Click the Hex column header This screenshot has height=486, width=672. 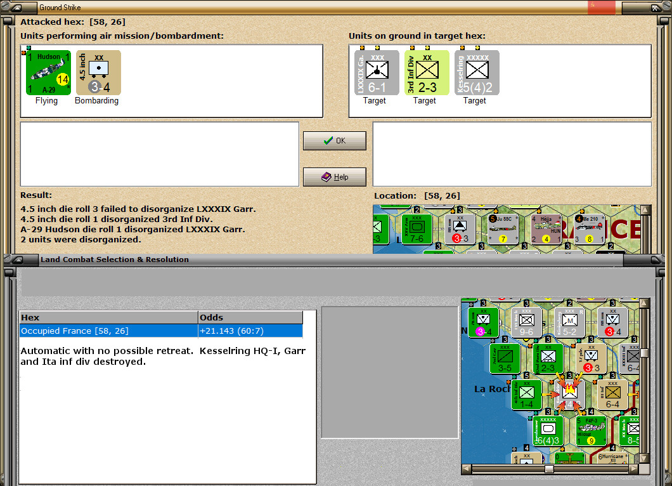109,317
